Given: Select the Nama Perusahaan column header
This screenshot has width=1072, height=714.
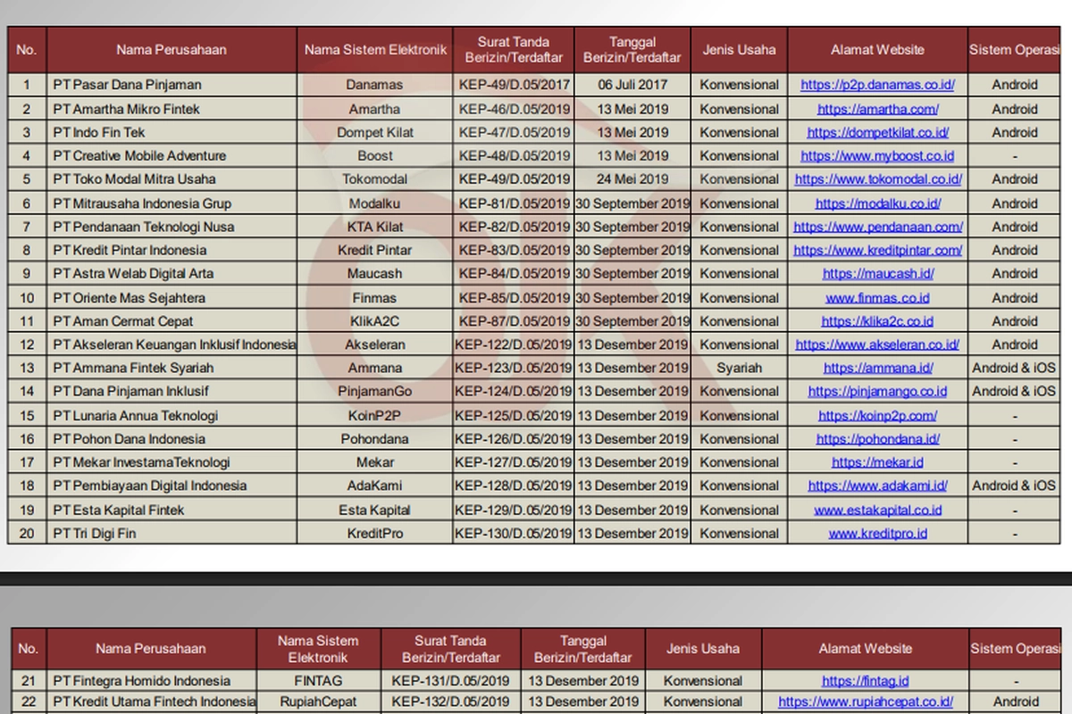Looking at the screenshot, I should (x=172, y=50).
